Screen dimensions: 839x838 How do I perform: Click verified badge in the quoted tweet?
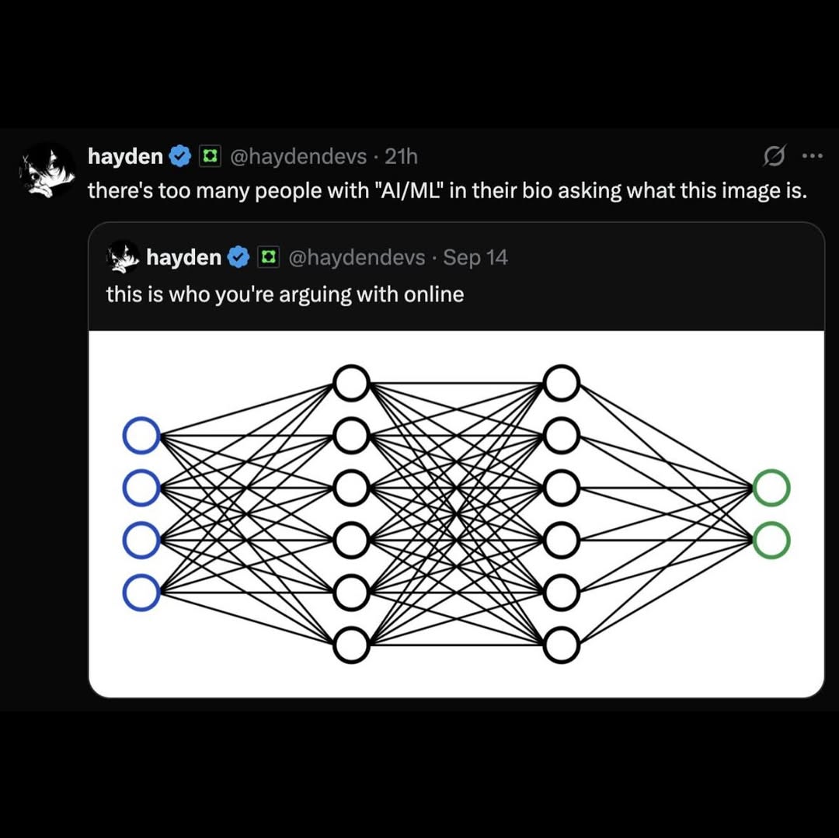point(238,257)
